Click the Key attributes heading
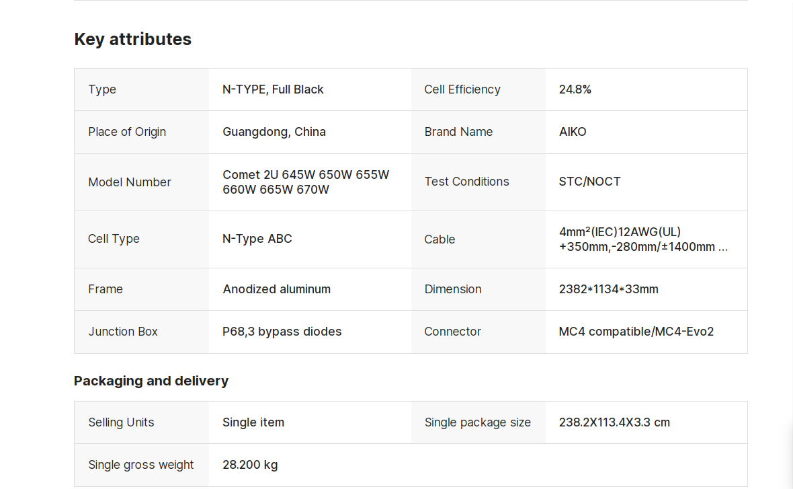The image size is (793, 489). [132, 39]
